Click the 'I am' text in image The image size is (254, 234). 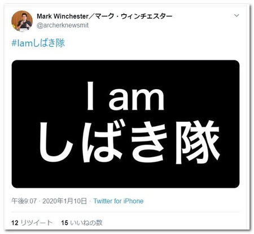click(125, 96)
